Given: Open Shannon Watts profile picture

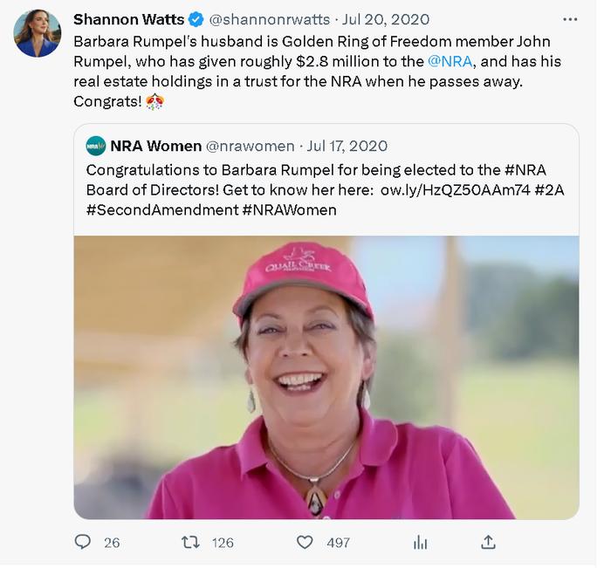Looking at the screenshot, I should point(37,33).
